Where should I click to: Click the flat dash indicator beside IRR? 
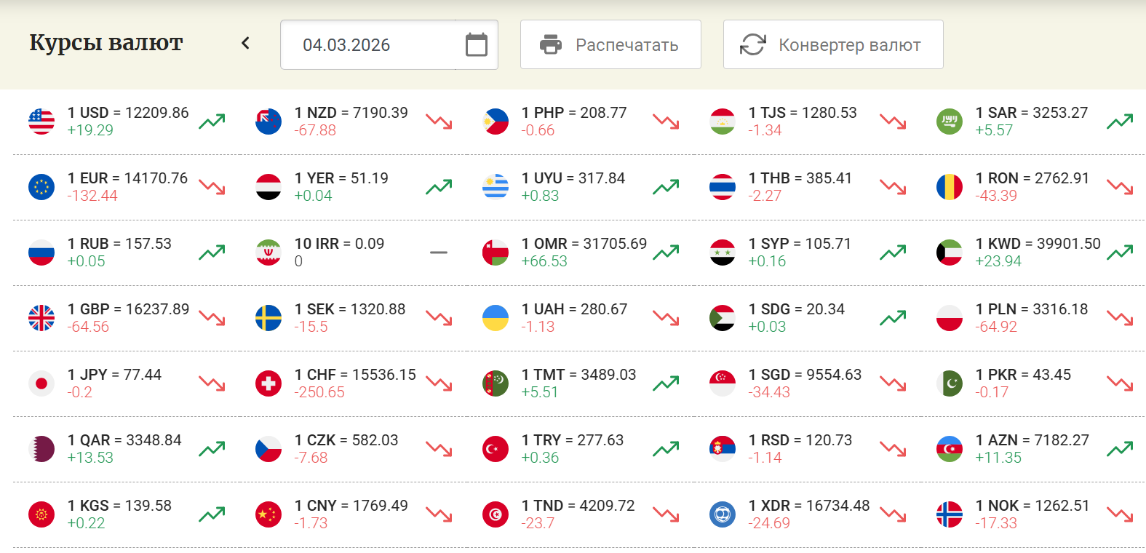[x=439, y=252]
